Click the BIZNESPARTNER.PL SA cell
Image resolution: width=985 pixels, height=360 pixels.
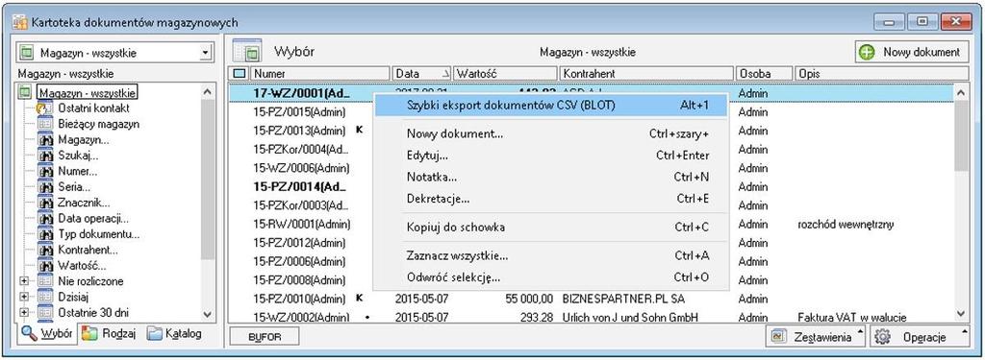pos(623,299)
